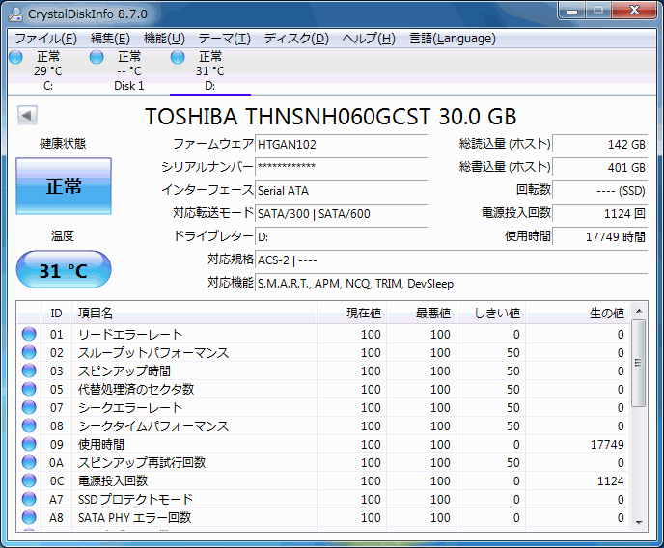Click the total host writes value 401 GB

click(600, 167)
